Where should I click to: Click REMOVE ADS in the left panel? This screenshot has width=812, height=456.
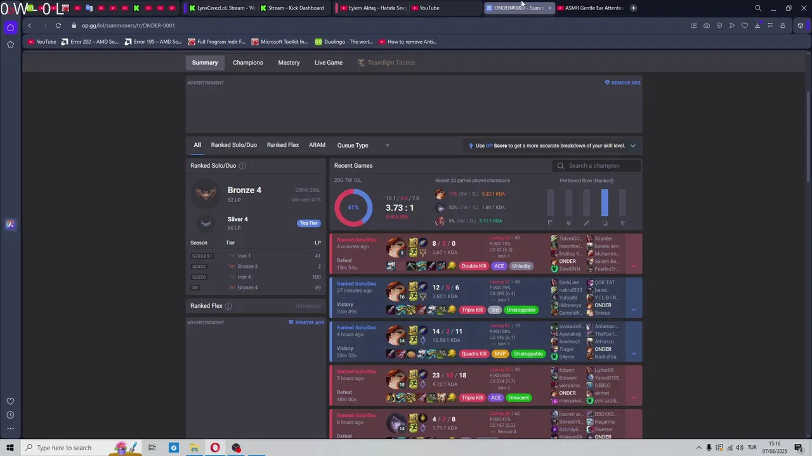(x=306, y=322)
